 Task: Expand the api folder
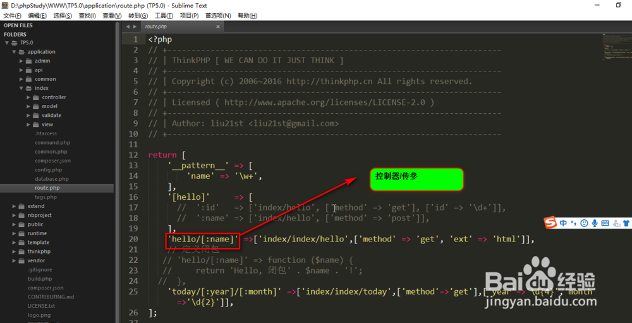[x=21, y=70]
